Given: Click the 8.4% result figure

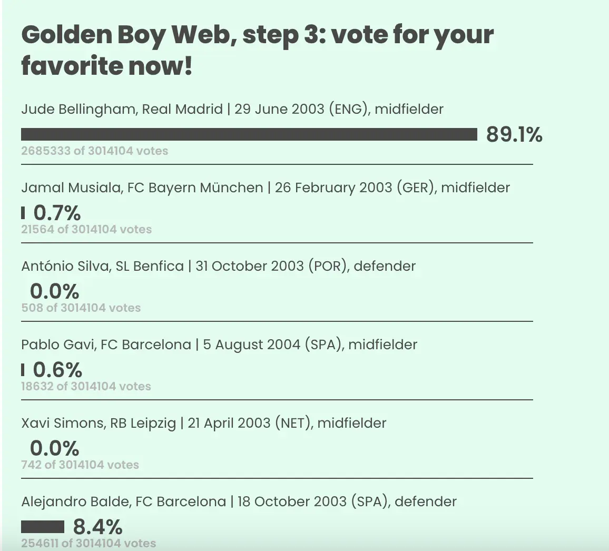Looking at the screenshot, I should coord(97,527).
